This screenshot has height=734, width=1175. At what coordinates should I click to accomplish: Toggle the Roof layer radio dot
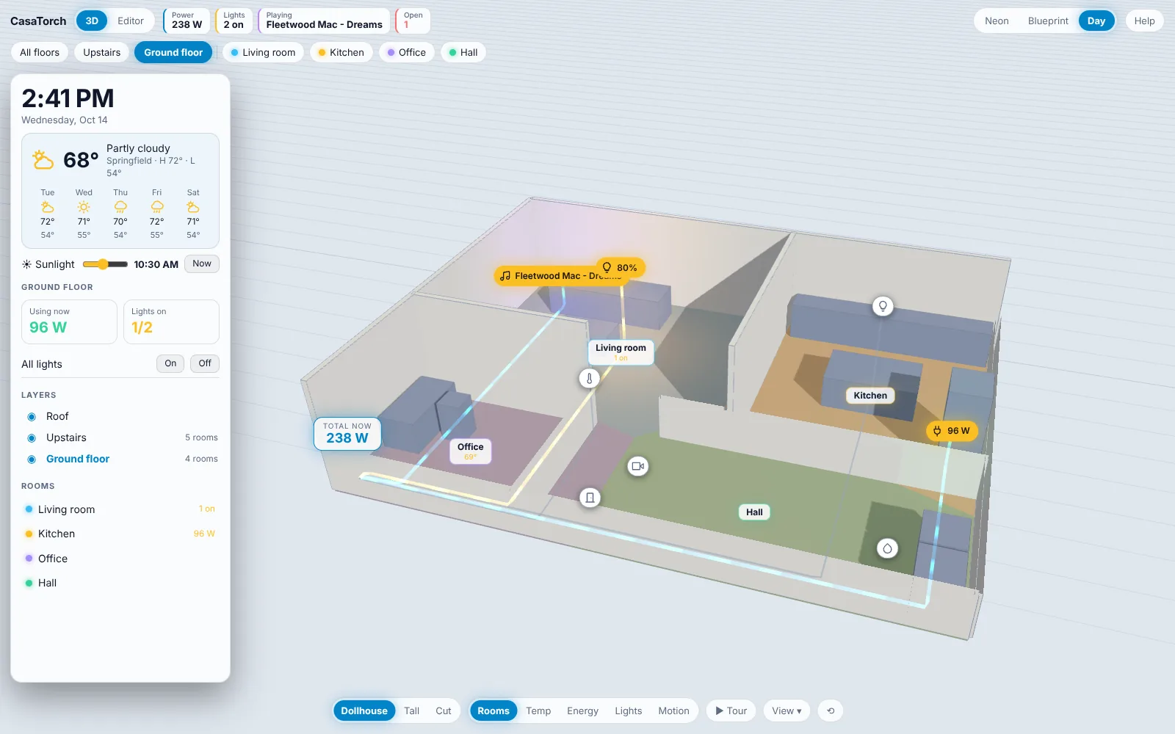[x=32, y=417]
